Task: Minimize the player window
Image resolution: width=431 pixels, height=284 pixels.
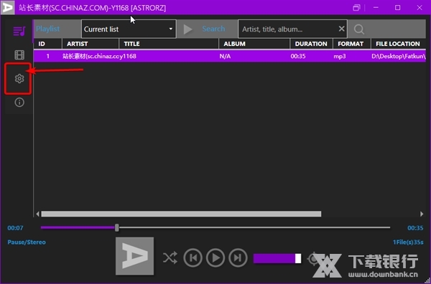Action: click(376, 7)
